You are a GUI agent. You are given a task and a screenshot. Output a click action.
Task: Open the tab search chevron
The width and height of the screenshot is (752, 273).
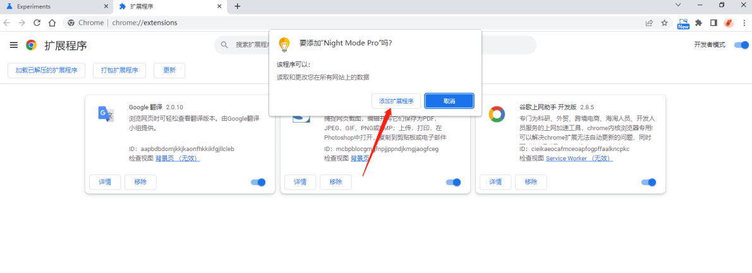[x=678, y=5]
